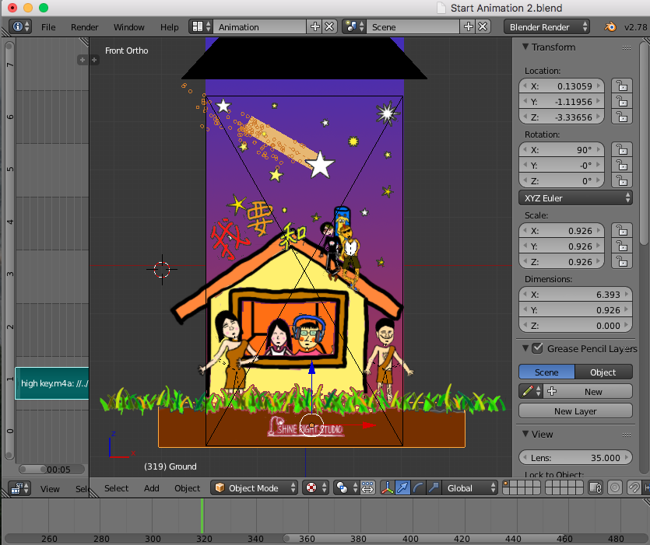Toggle proportional editing circle icon
The width and height of the screenshot is (650, 545).
point(615,487)
